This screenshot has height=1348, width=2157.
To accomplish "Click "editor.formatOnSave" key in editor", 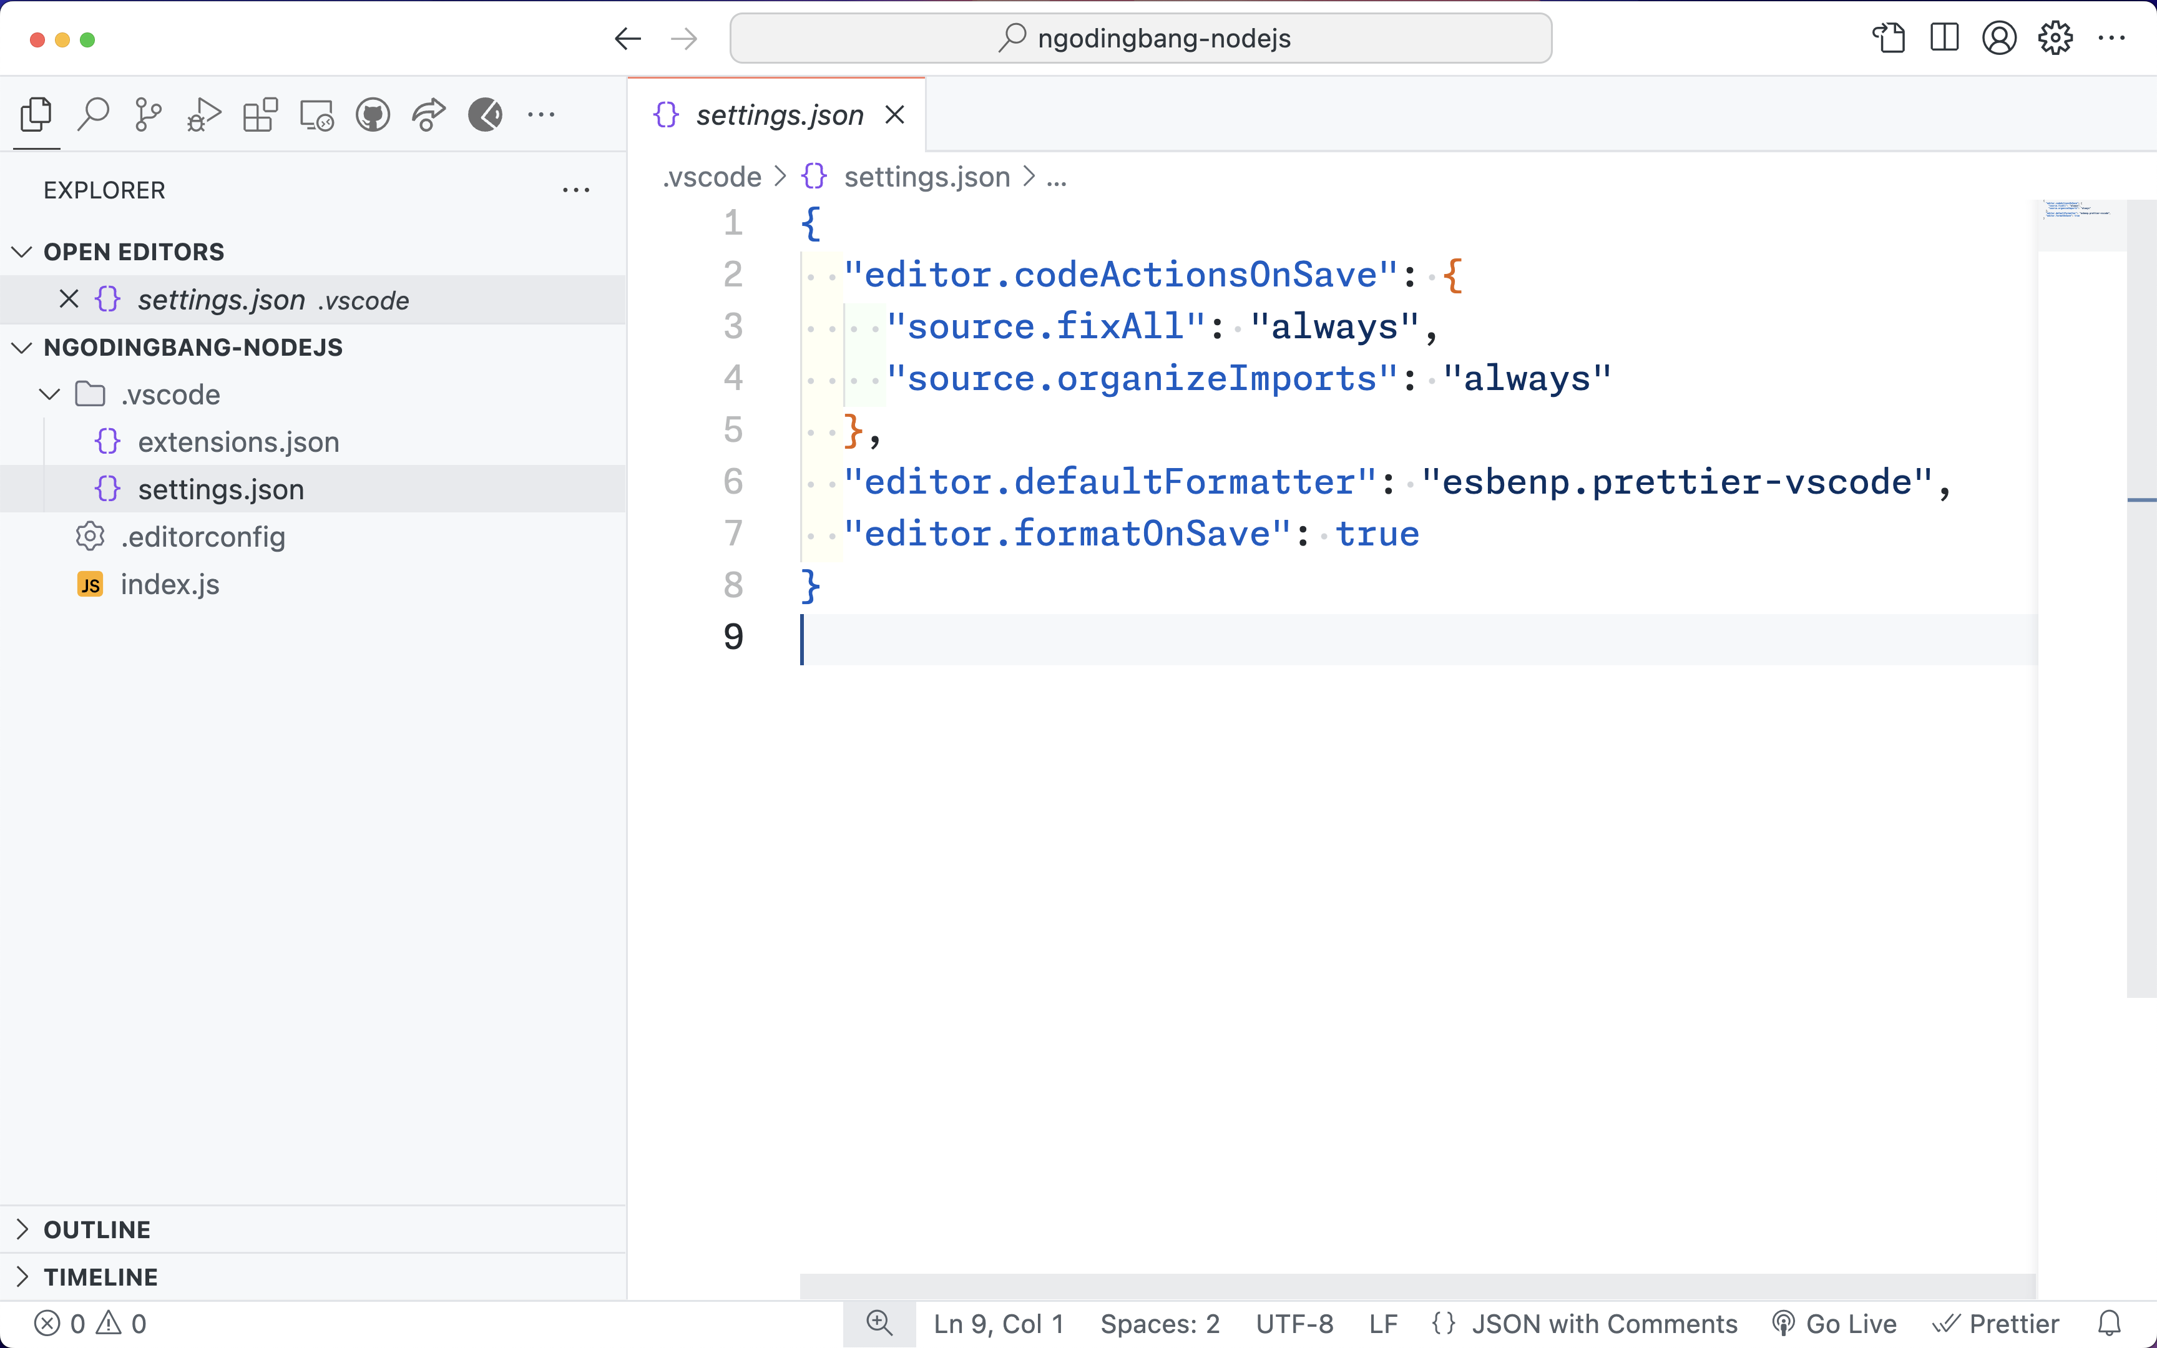I will pyautogui.click(x=1067, y=533).
